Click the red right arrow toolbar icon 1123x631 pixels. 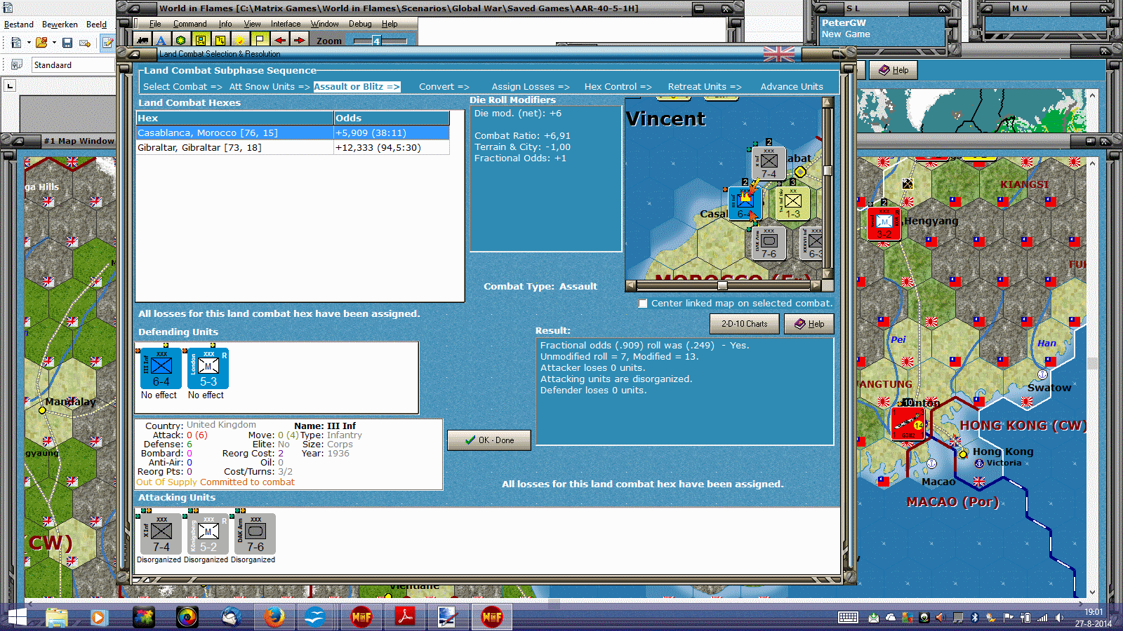(300, 41)
